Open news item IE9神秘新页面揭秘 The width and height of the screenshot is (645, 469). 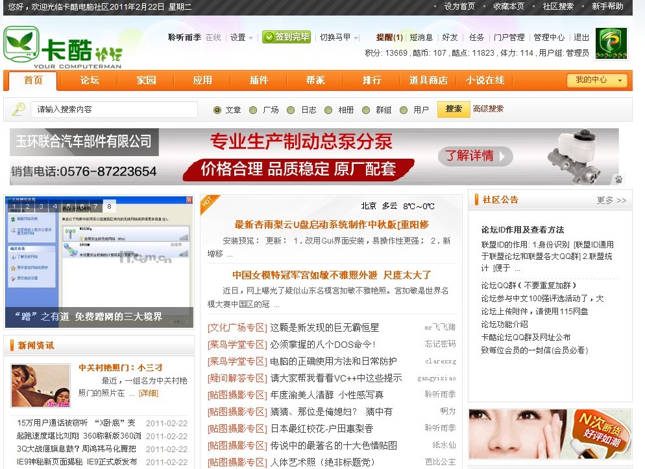tap(77, 462)
